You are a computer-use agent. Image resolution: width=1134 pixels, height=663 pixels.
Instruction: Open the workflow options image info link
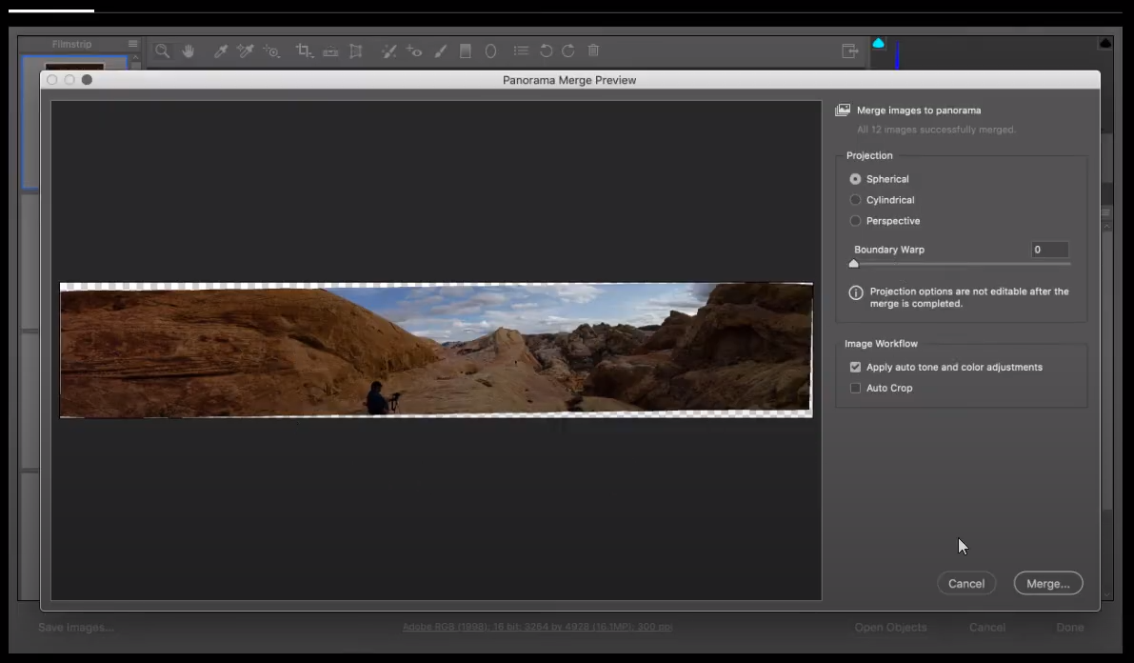pyautogui.click(x=537, y=627)
